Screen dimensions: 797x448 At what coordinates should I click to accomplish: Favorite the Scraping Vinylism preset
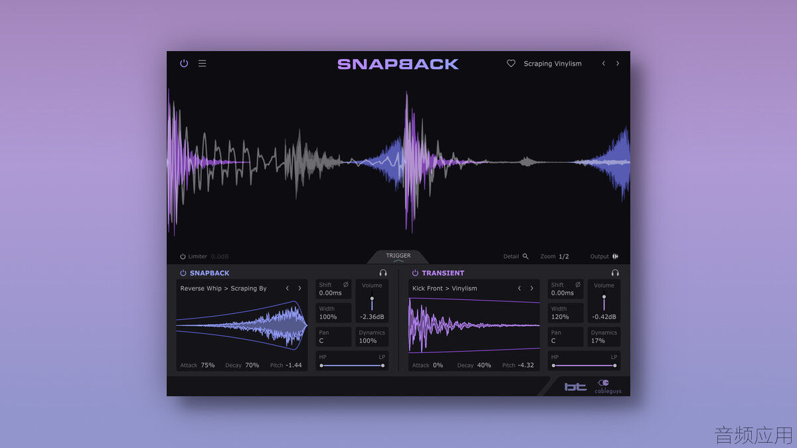[511, 64]
